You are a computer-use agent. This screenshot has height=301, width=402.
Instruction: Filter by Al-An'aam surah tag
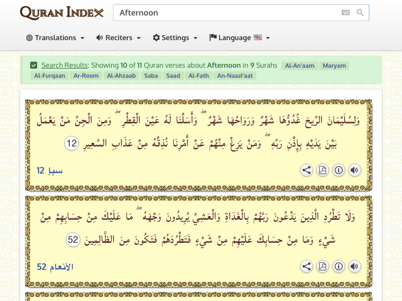pyautogui.click(x=299, y=66)
